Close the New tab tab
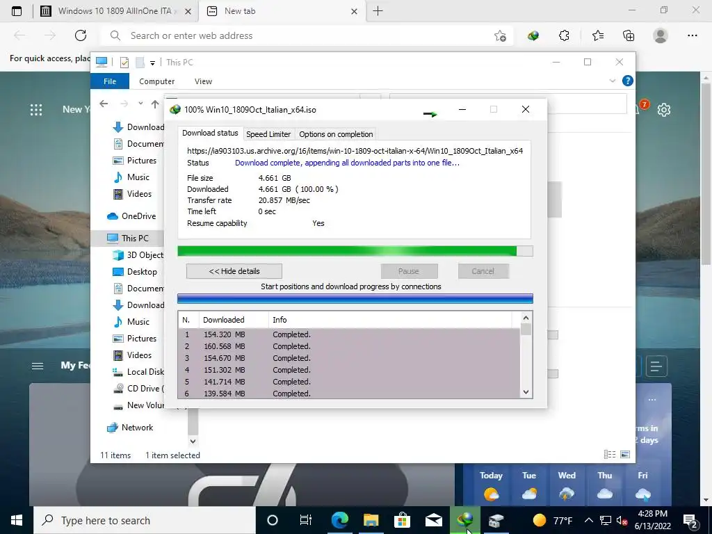The width and height of the screenshot is (712, 534). click(x=354, y=11)
